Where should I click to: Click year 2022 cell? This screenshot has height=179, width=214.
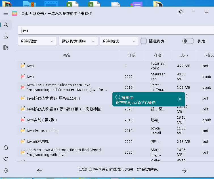pyautogui.click(x=128, y=77)
